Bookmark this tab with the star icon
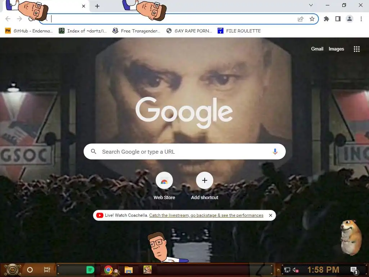Image resolution: width=369 pixels, height=277 pixels. tap(312, 19)
